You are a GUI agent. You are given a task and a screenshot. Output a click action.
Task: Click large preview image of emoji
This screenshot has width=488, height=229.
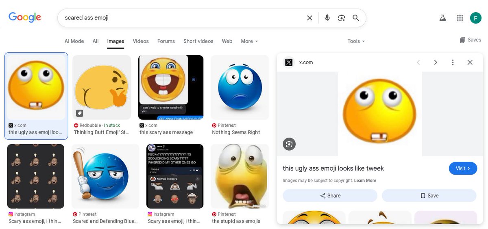tap(380, 114)
